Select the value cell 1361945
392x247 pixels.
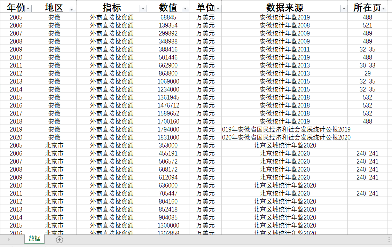(168, 97)
